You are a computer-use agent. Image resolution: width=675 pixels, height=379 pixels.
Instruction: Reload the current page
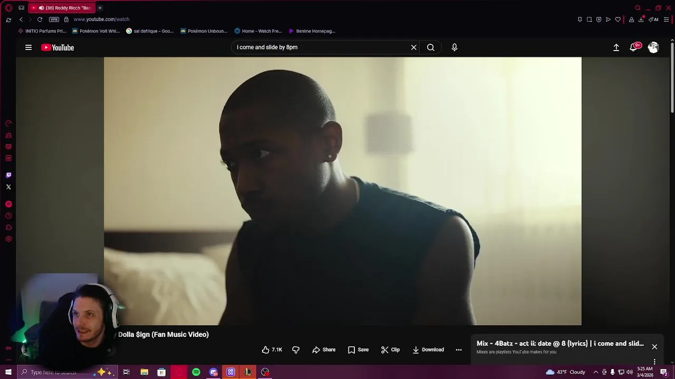40,19
